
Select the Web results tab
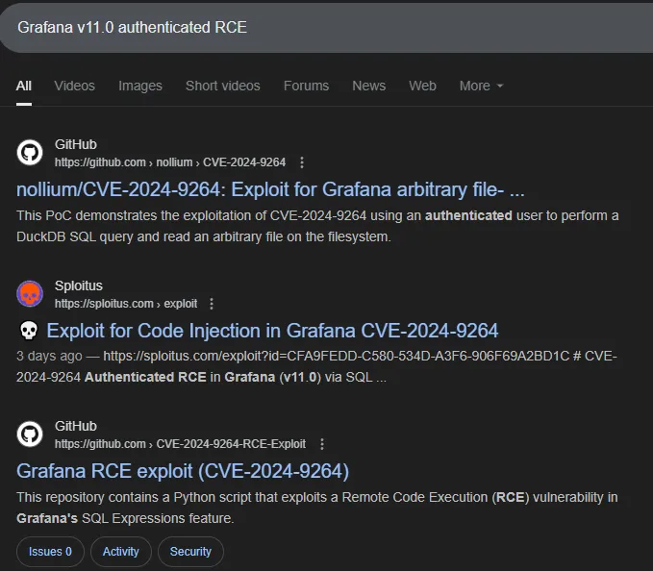pos(422,86)
